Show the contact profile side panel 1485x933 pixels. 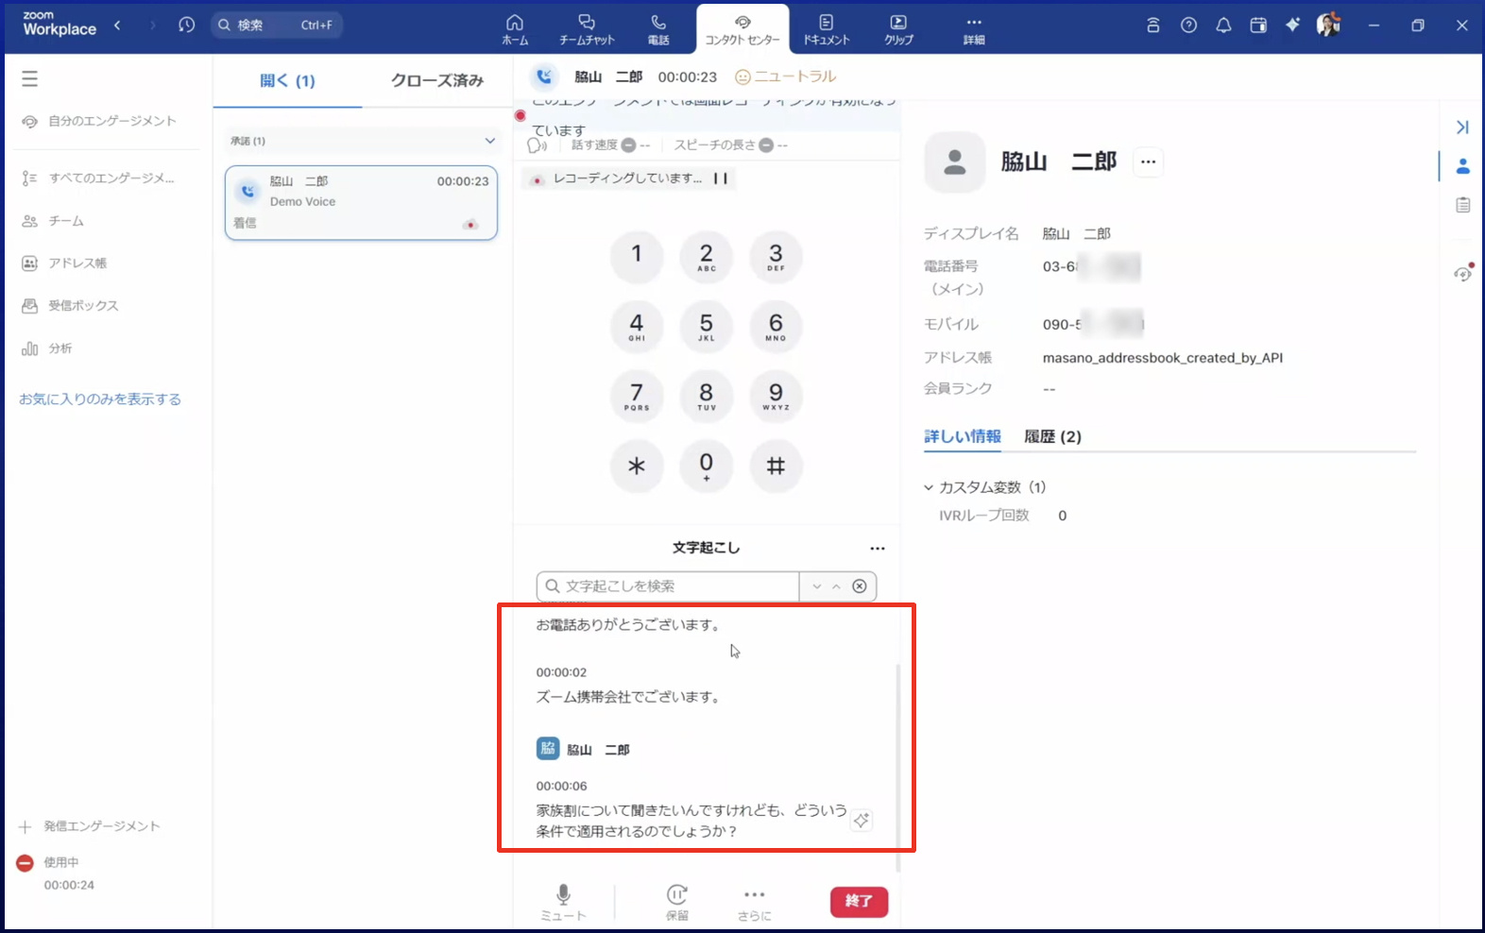point(1462,166)
